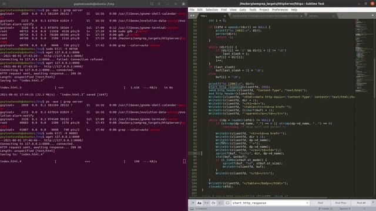
Task: Click the 'closedir(dfd);' code line
Action: pyautogui.click(x=221, y=186)
